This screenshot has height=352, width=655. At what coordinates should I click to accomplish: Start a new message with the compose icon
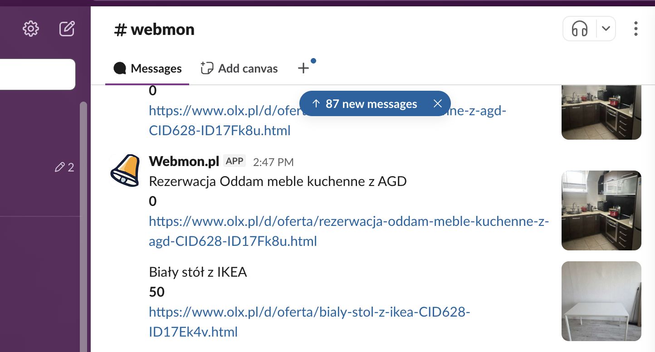67,28
